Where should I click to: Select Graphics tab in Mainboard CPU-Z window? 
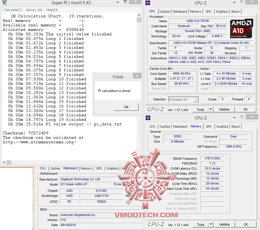point(113,168)
